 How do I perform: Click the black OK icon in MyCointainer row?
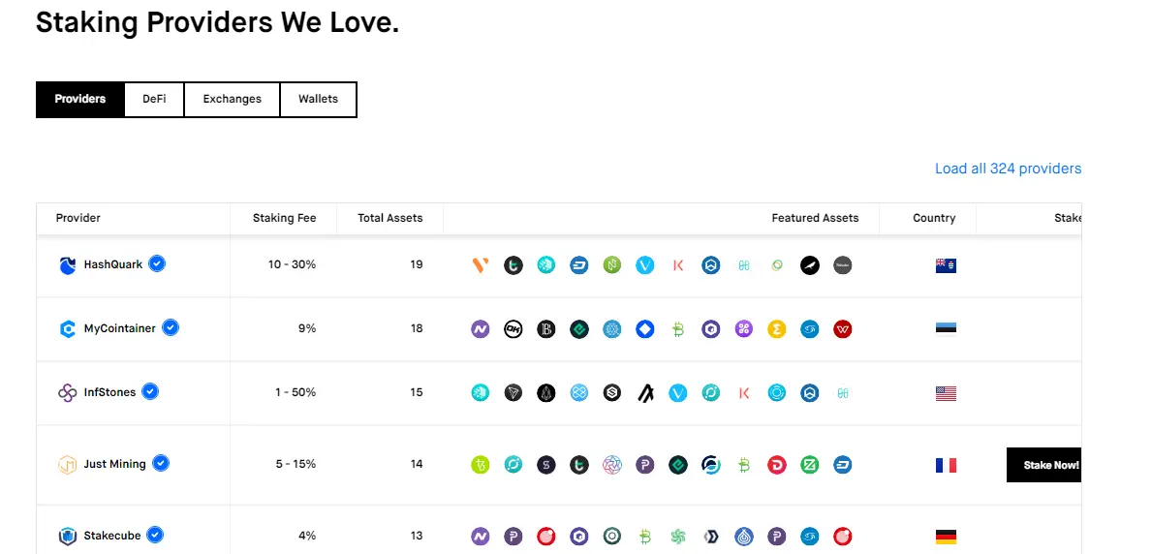pos(513,329)
